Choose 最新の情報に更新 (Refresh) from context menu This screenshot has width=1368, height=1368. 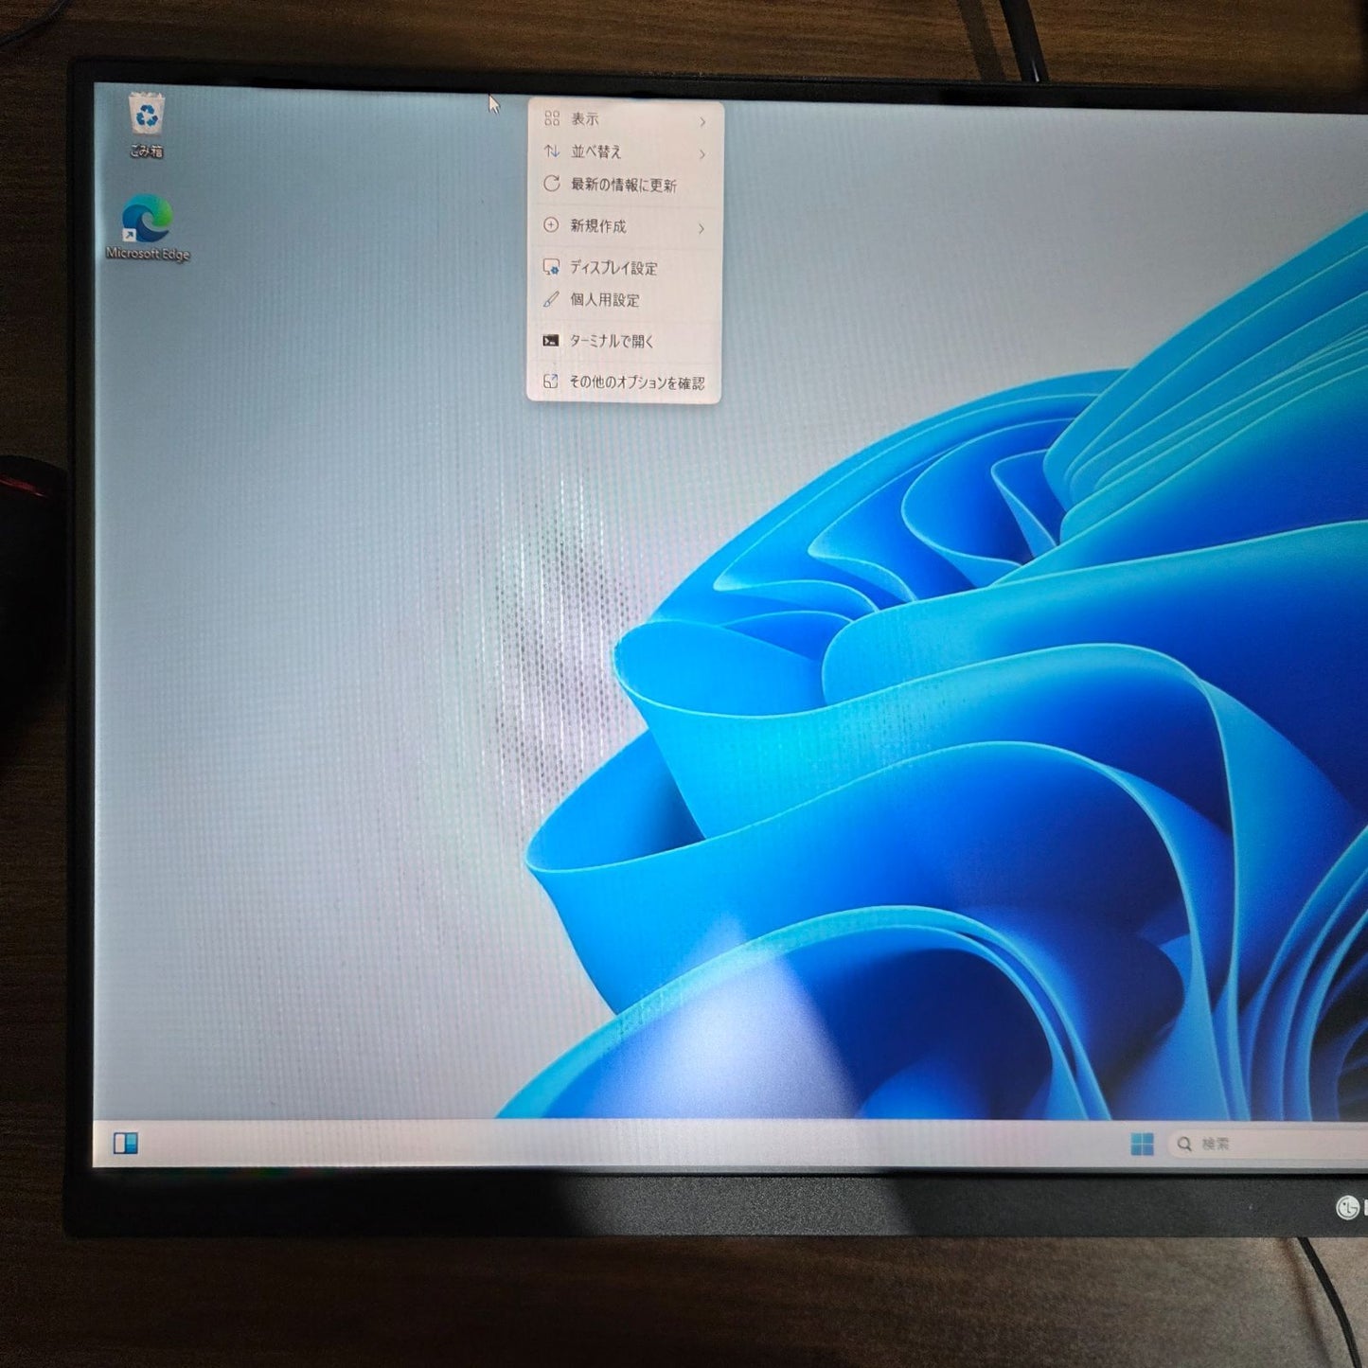click(625, 185)
